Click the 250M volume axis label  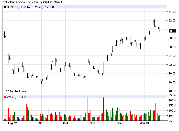(x=172, y=95)
